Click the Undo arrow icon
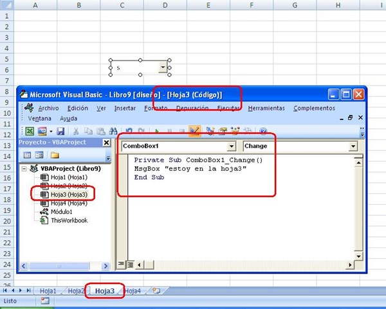 (x=129, y=130)
